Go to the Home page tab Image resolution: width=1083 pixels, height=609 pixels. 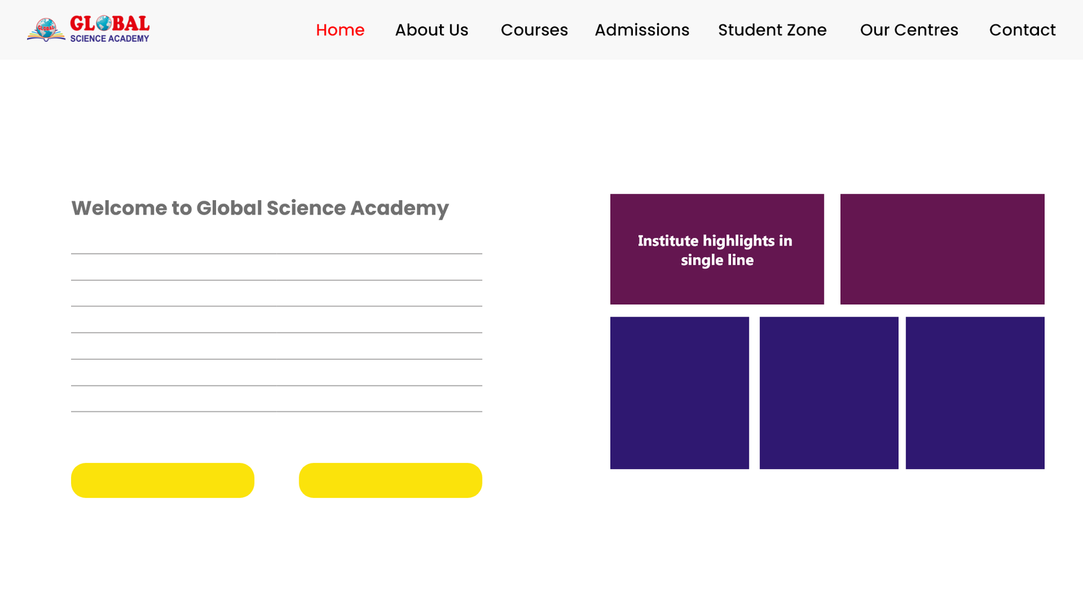point(340,30)
